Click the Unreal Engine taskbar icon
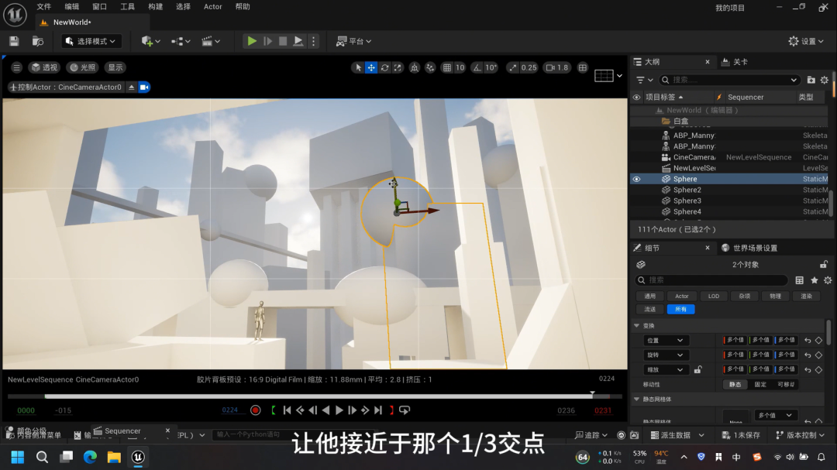Image resolution: width=837 pixels, height=470 pixels. click(138, 457)
